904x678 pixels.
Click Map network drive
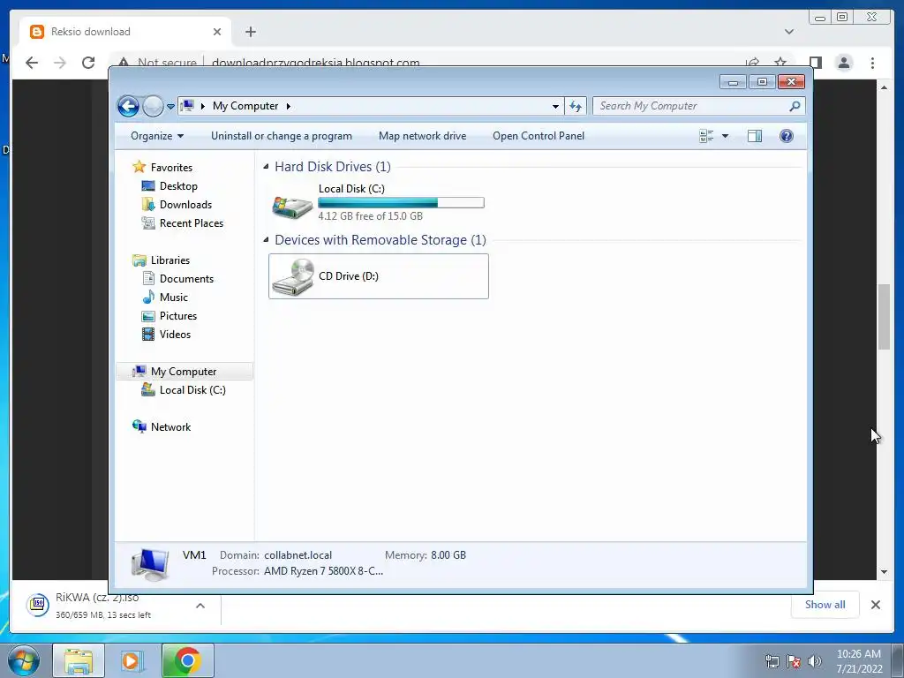click(x=423, y=136)
